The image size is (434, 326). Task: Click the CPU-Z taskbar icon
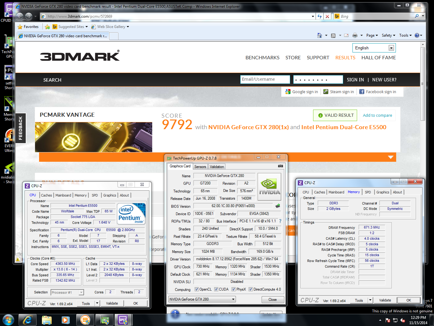[x=123, y=320]
